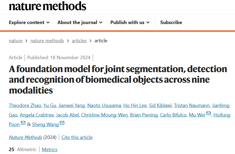Open the Cite this article link
The image size is (235, 154).
point(77,137)
